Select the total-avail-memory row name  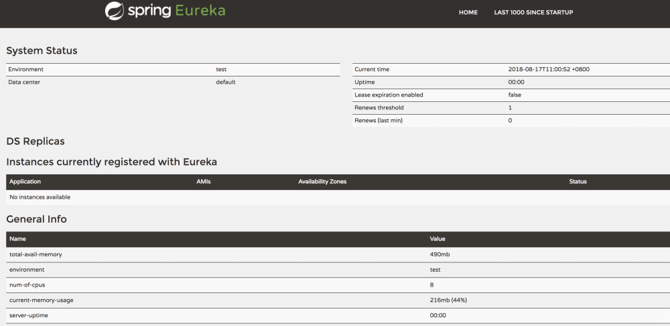click(36, 254)
